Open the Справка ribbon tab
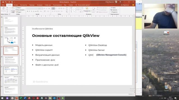The width and height of the screenshot is (179, 100). coord(71,5)
